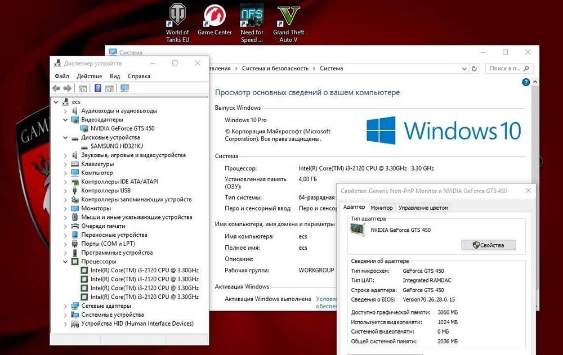Click Система и безопасность breadcrumb link
Screen dimensions: 563x355
click(275, 68)
